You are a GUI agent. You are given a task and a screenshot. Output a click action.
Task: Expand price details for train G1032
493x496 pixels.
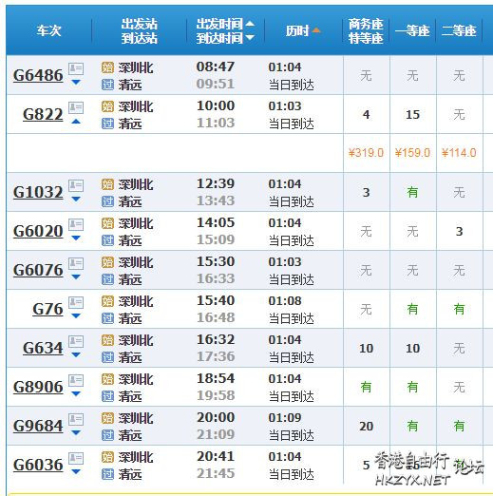coord(76,200)
